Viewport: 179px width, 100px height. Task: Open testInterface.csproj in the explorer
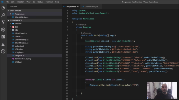tap(23, 59)
